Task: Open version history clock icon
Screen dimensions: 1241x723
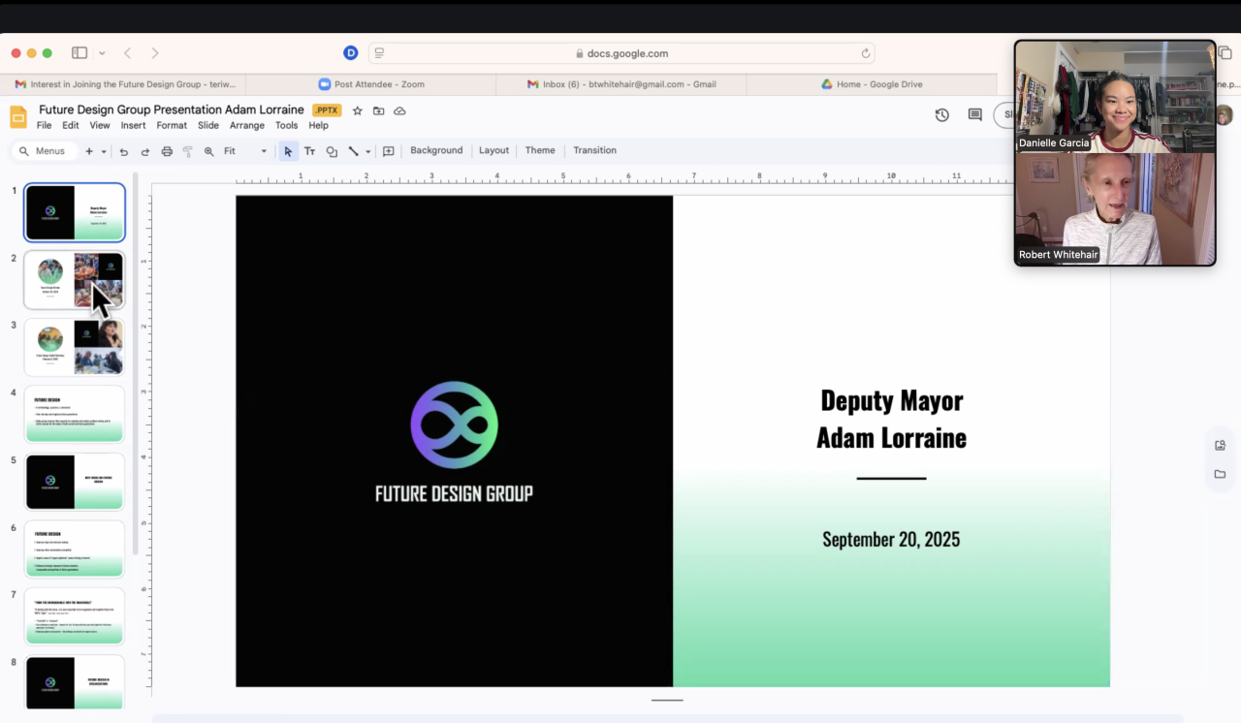Action: pos(942,115)
